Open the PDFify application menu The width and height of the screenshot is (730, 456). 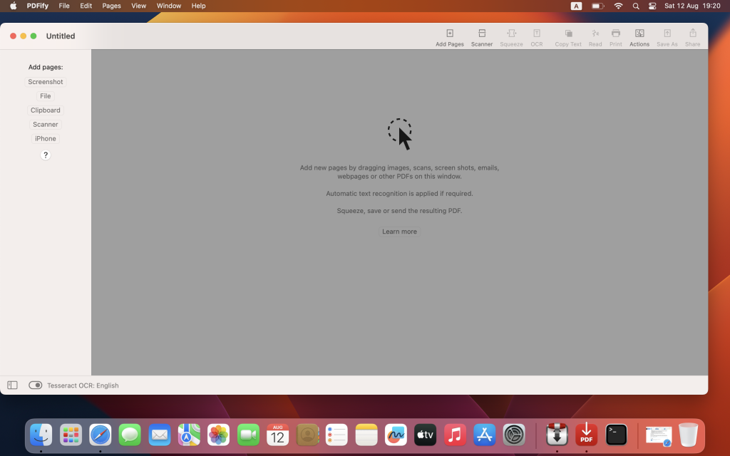pyautogui.click(x=38, y=6)
